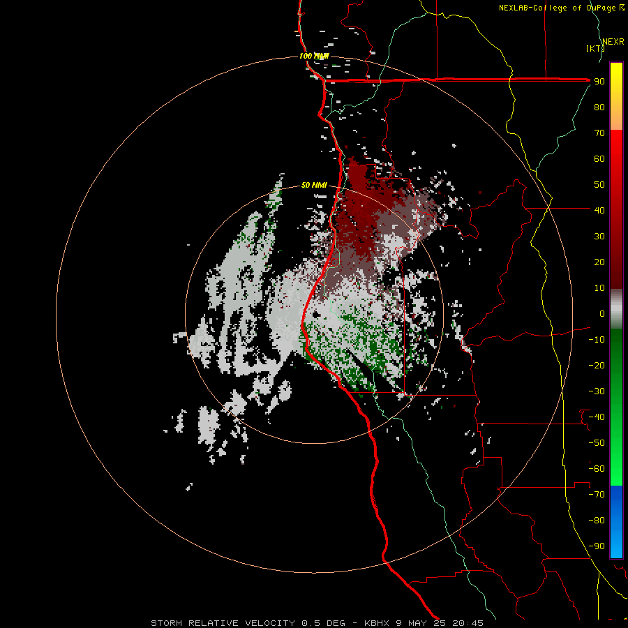Click the -70 value on the velocity scale
The width and height of the screenshot is (628, 628).
point(597,495)
